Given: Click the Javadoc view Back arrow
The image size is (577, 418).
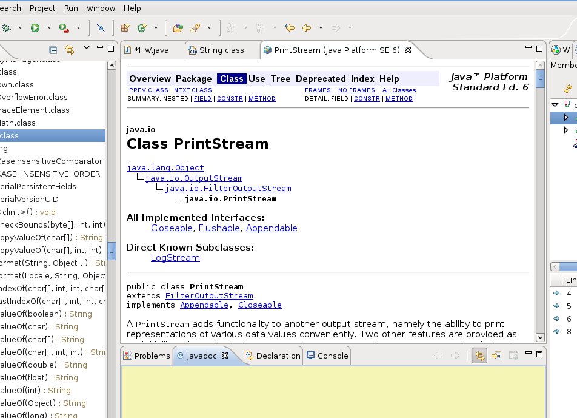Looking at the screenshot, I should click(438, 356).
